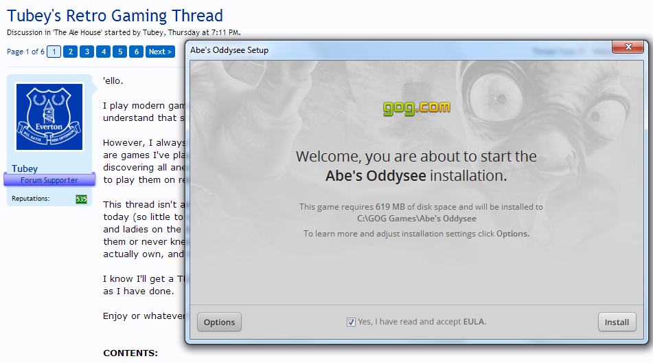Go to forum page 4

(103, 52)
